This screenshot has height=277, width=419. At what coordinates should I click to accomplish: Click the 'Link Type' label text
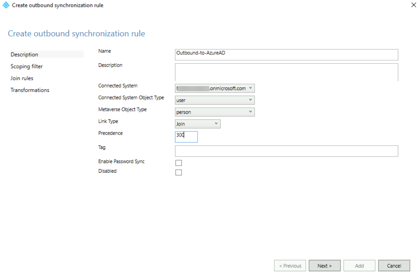point(108,122)
